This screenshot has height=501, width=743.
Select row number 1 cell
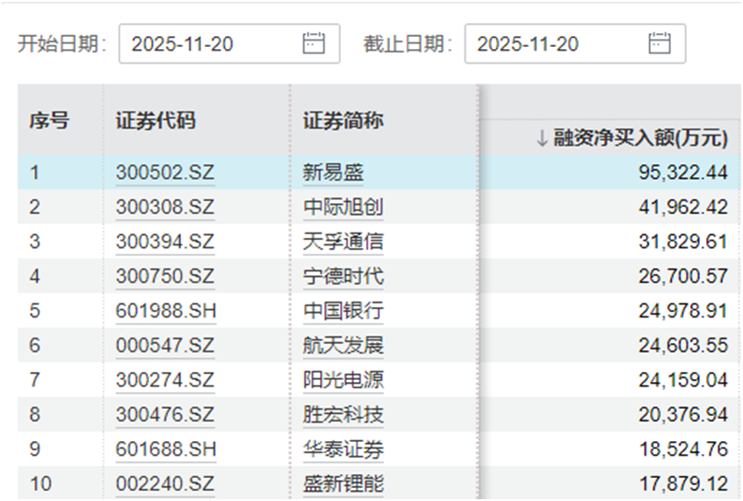point(61,173)
